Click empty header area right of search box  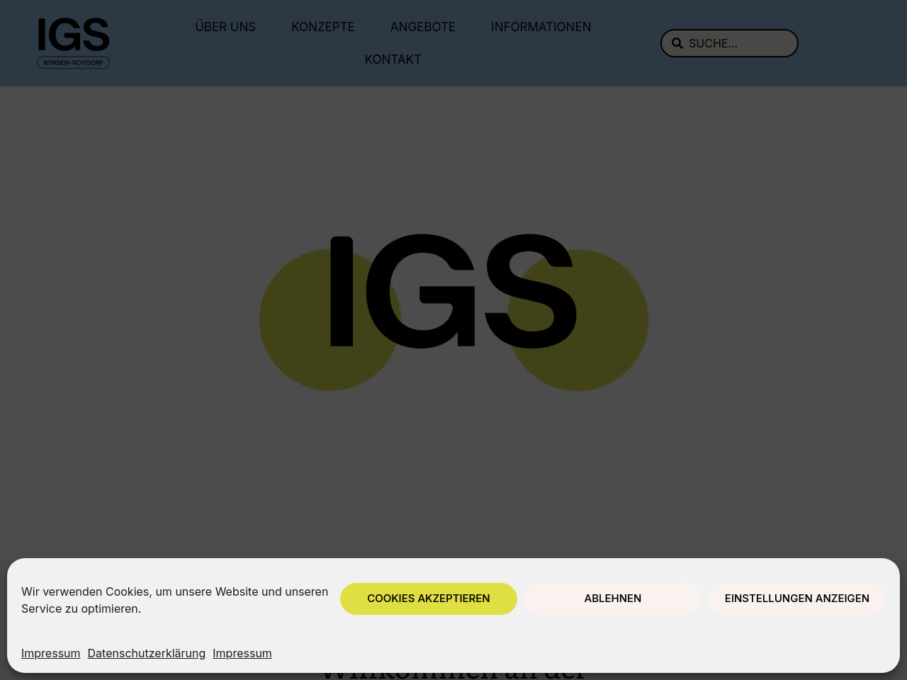pyautogui.click(x=850, y=43)
